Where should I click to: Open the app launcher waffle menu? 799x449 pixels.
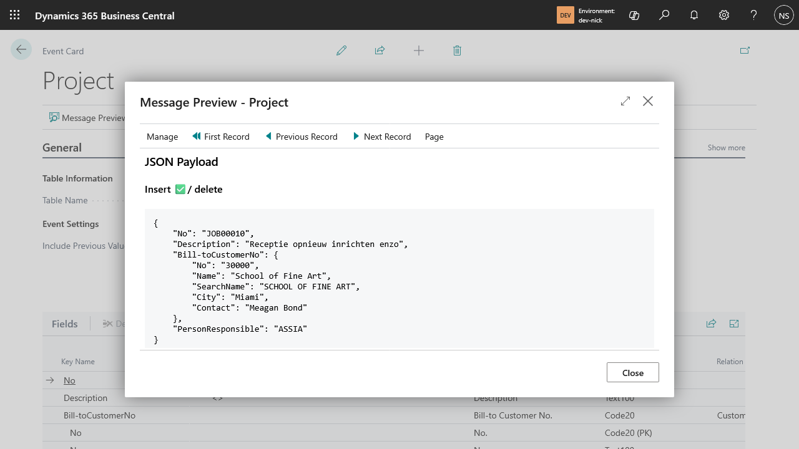click(x=15, y=15)
